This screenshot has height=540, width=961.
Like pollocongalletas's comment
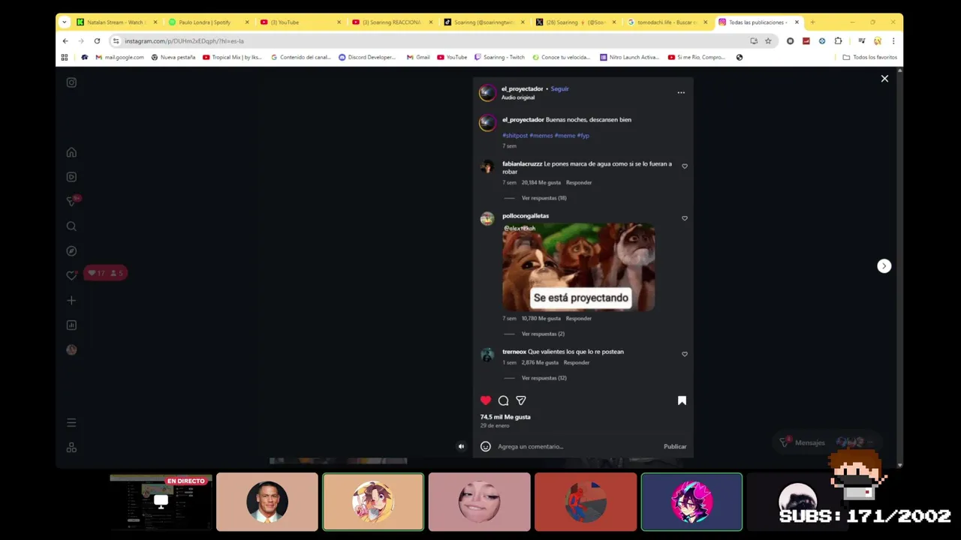(685, 218)
